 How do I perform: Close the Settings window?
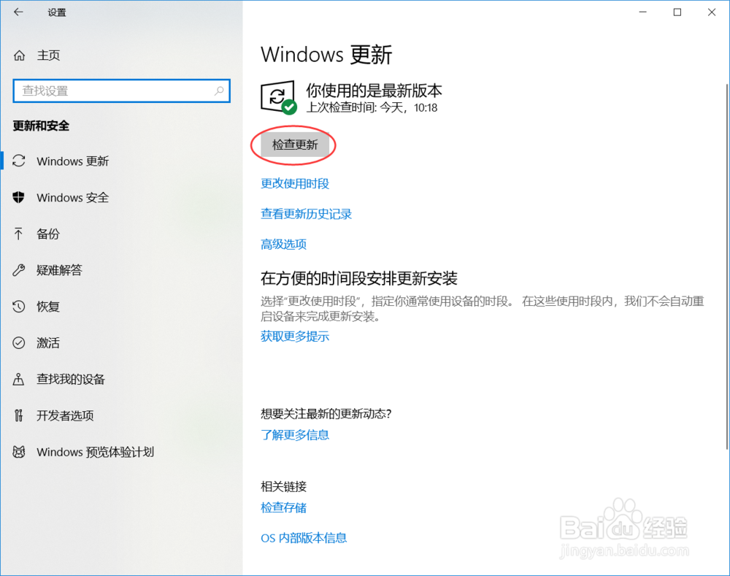click(712, 12)
